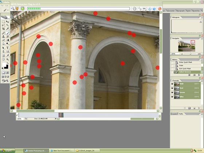
Task: Create new snapshot in History panel
Action: coord(194,75)
